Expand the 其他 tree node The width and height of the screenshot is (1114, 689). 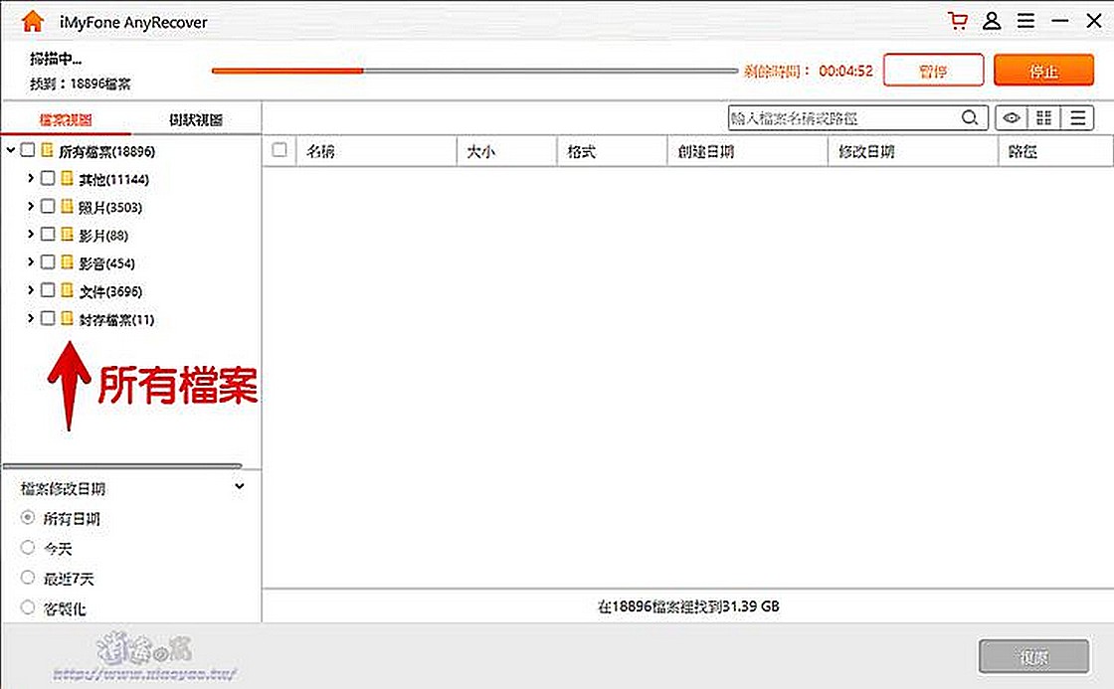pyautogui.click(x=31, y=178)
